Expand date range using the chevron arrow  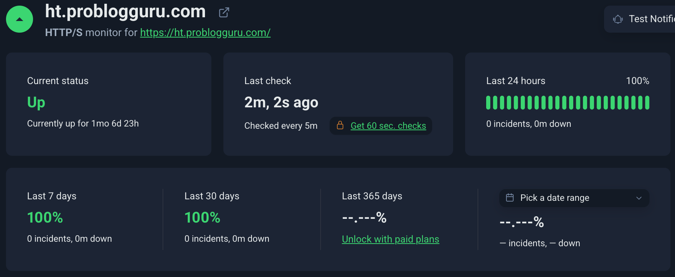click(639, 198)
